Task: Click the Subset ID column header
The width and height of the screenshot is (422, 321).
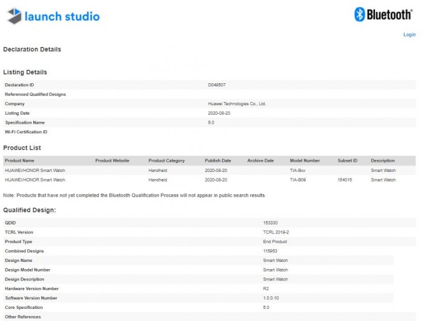Action: coord(347,160)
